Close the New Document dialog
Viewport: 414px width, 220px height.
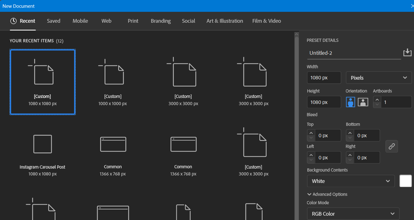click(x=412, y=6)
